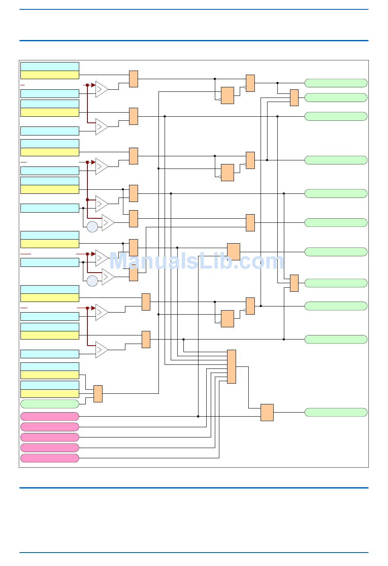Viewport: 388px width, 566px height.
Task: Click the tall orange gate with nine inputs
Action: (x=232, y=366)
